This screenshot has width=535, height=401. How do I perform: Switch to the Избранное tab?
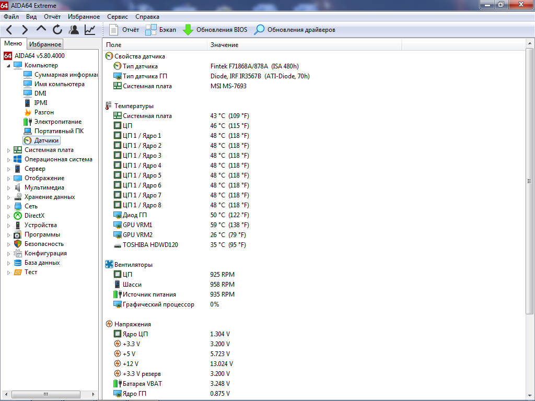pos(45,44)
